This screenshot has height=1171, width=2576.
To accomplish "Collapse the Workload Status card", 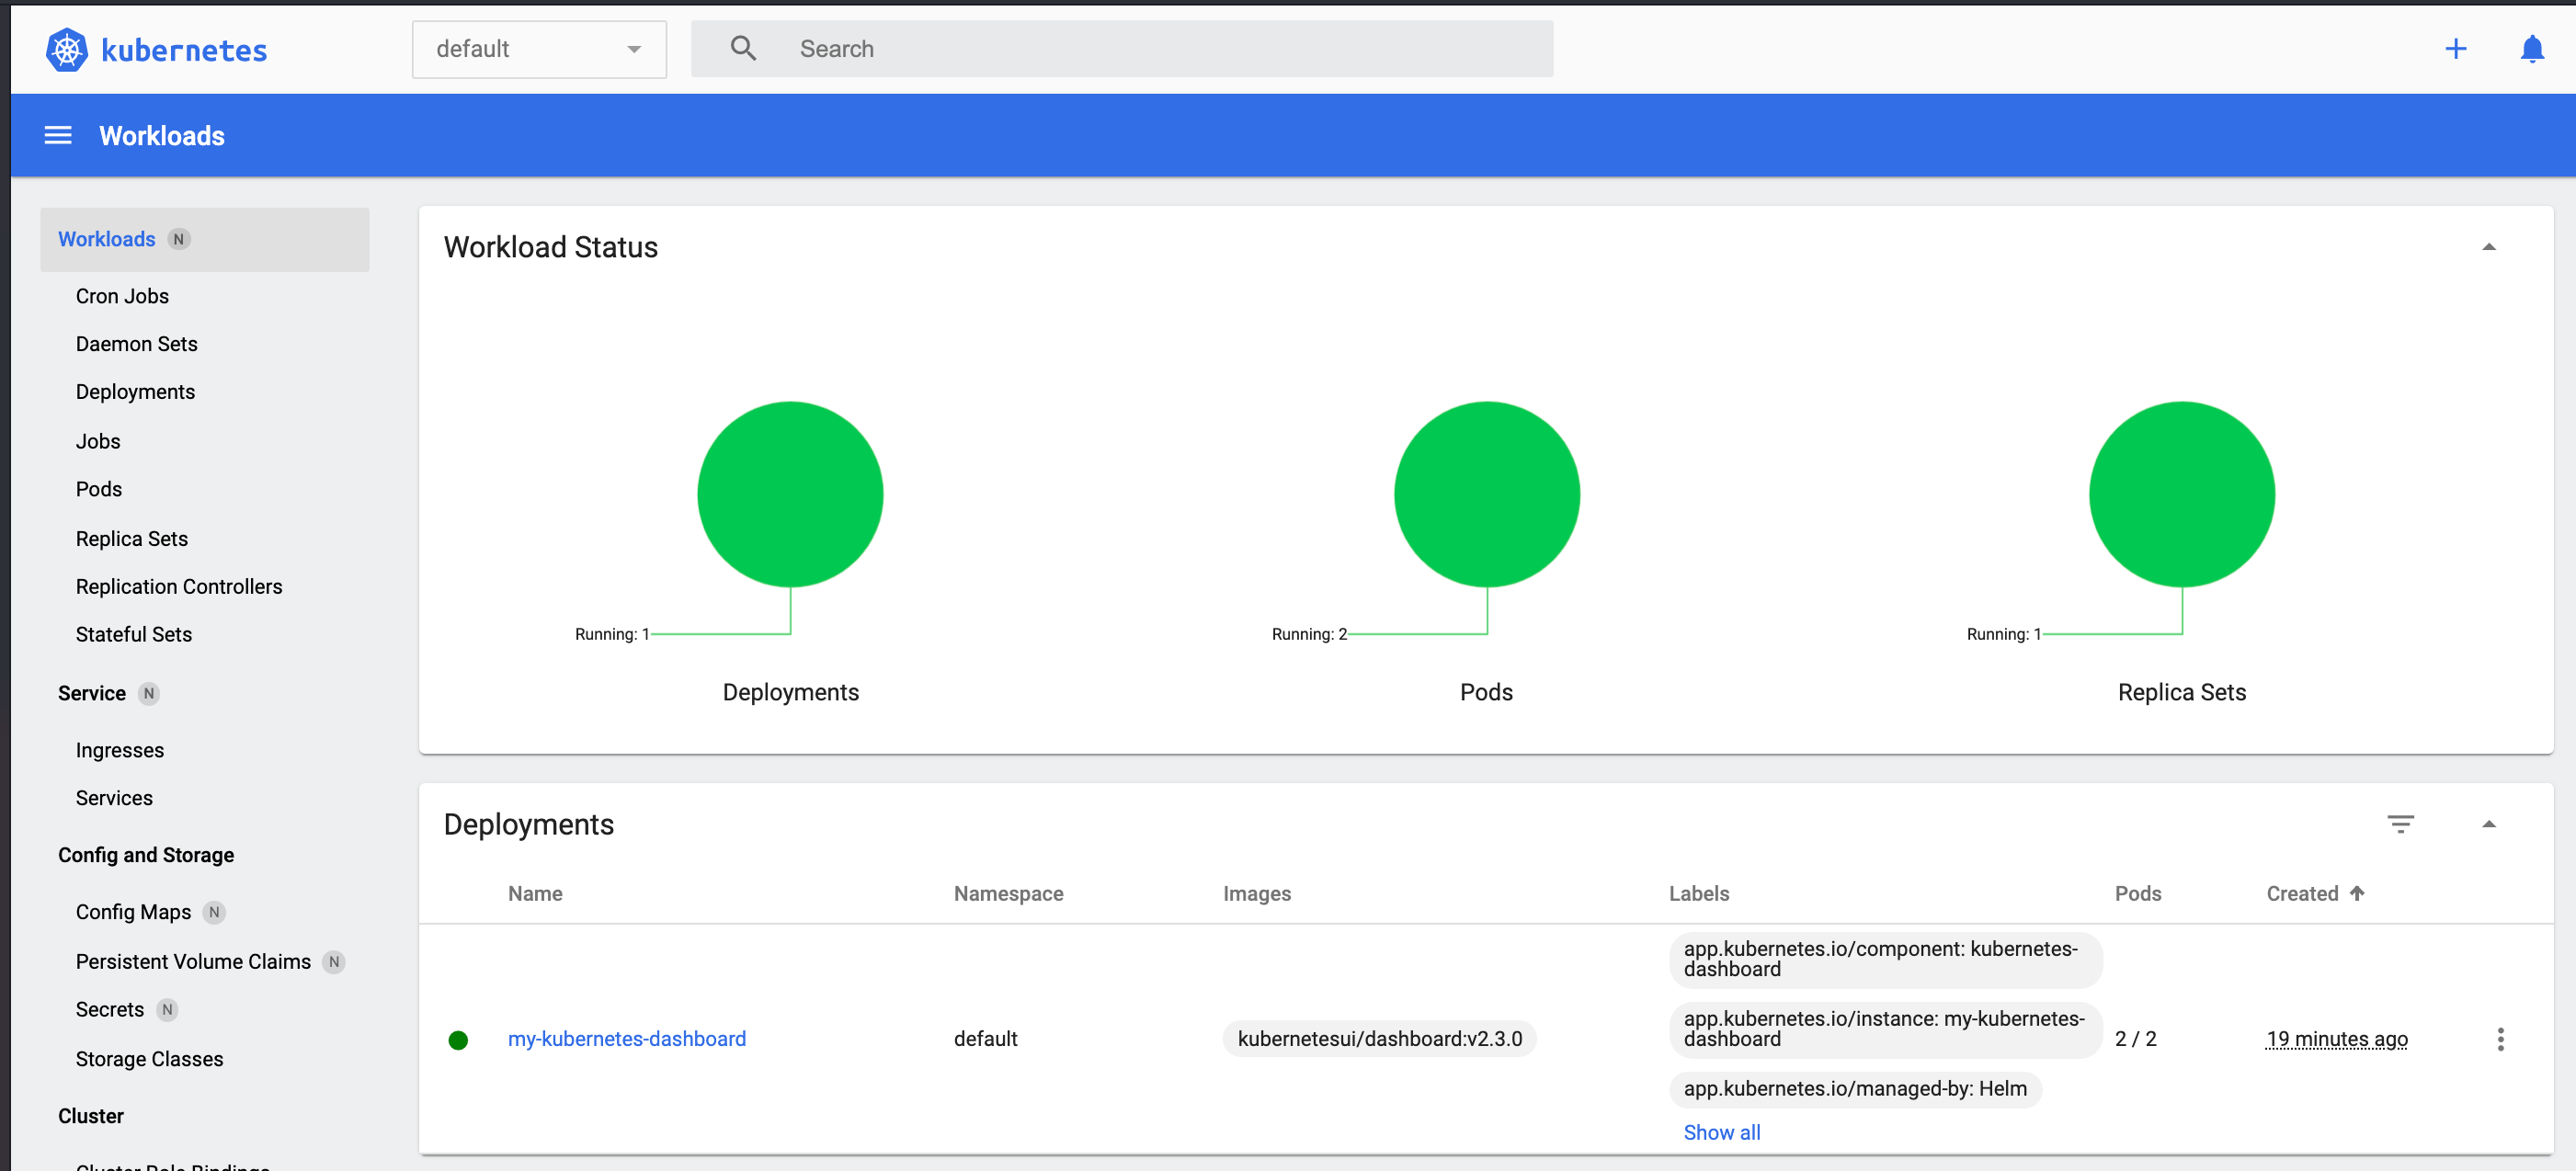I will point(2490,246).
